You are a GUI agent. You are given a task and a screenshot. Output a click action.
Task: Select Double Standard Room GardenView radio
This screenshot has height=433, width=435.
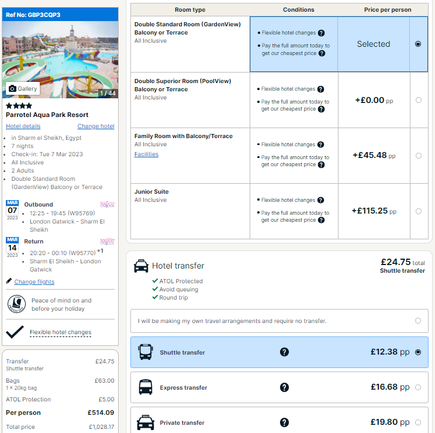pos(418,44)
